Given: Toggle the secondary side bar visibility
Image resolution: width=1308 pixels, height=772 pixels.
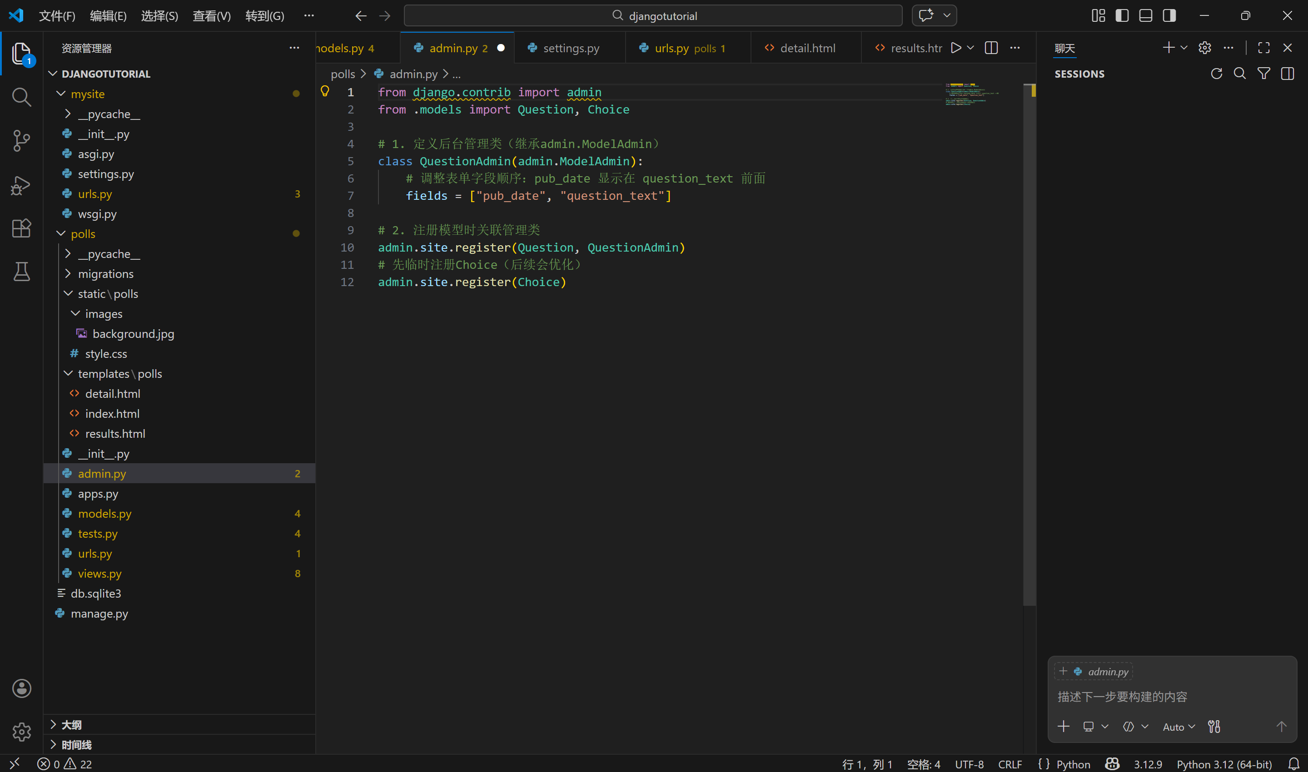Looking at the screenshot, I should (x=1169, y=15).
